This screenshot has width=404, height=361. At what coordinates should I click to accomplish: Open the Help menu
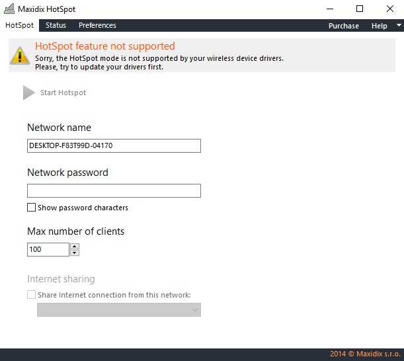click(379, 26)
